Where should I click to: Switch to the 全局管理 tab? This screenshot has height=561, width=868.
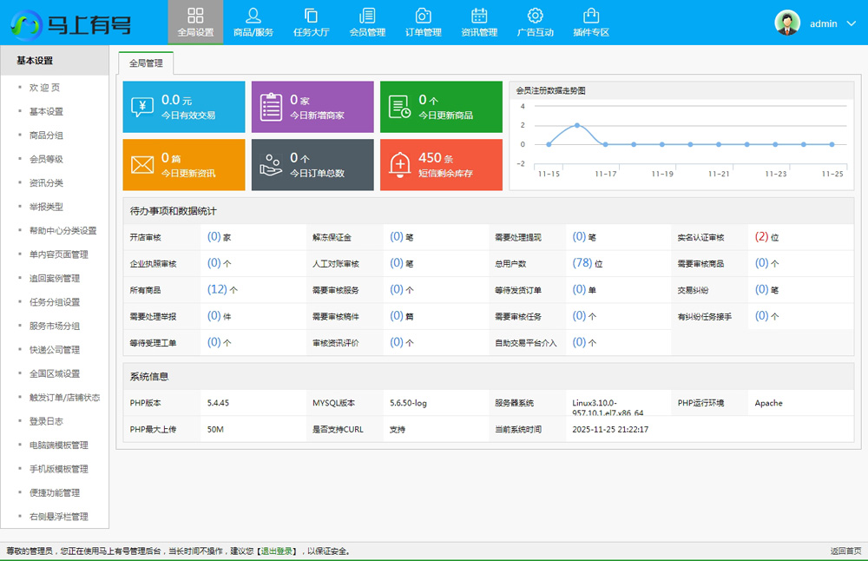tap(146, 63)
